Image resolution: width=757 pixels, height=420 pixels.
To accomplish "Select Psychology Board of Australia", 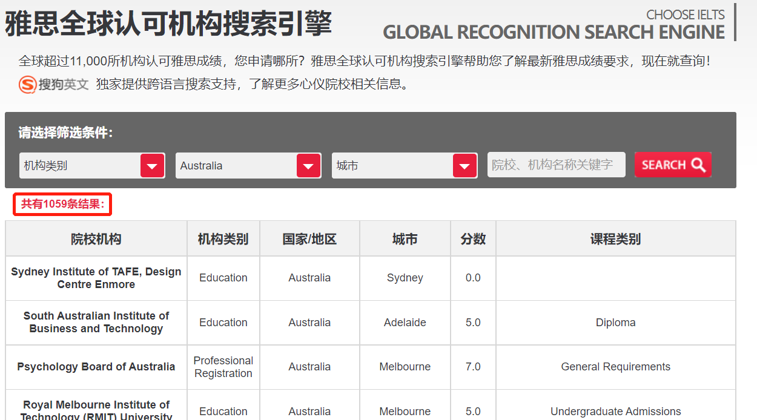I will coord(96,367).
